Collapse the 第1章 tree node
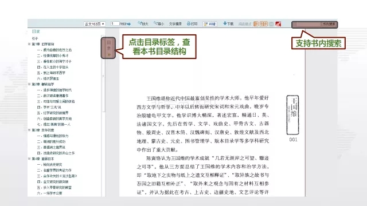 29,44
